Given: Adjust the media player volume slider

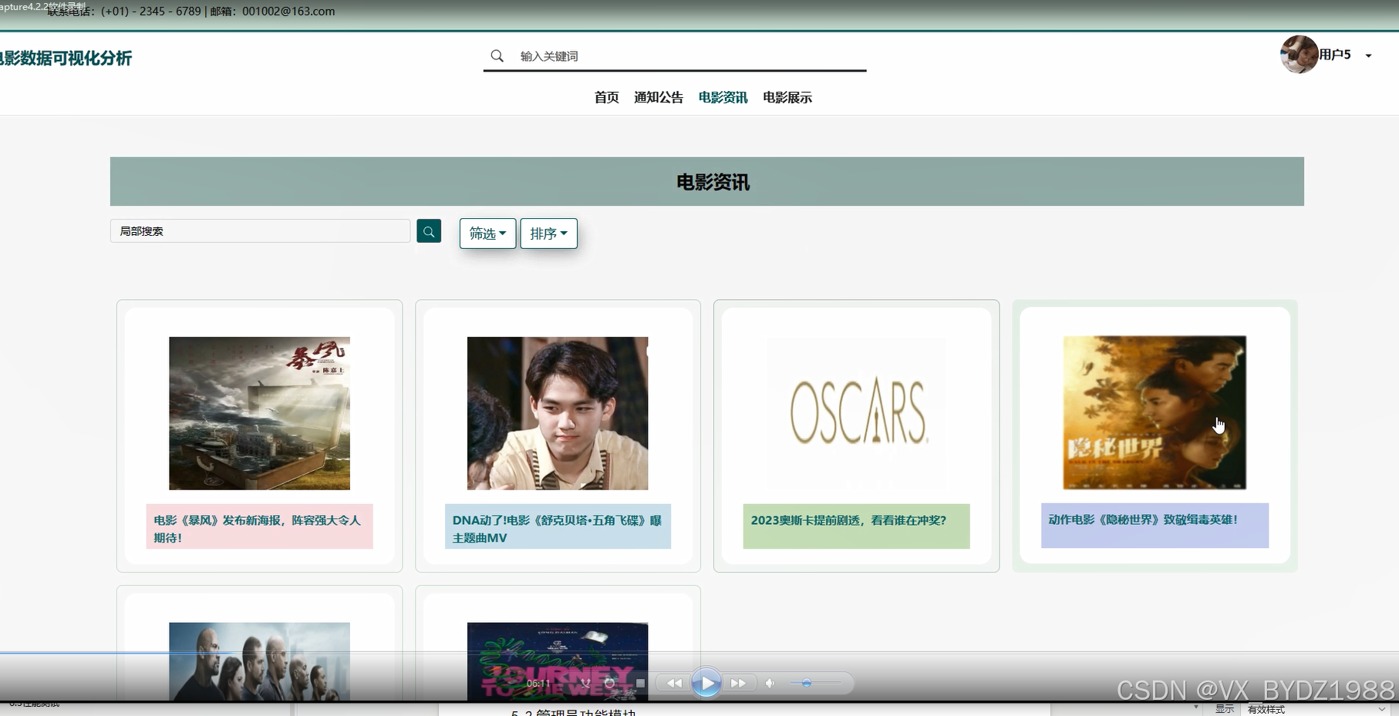Looking at the screenshot, I should (x=817, y=683).
